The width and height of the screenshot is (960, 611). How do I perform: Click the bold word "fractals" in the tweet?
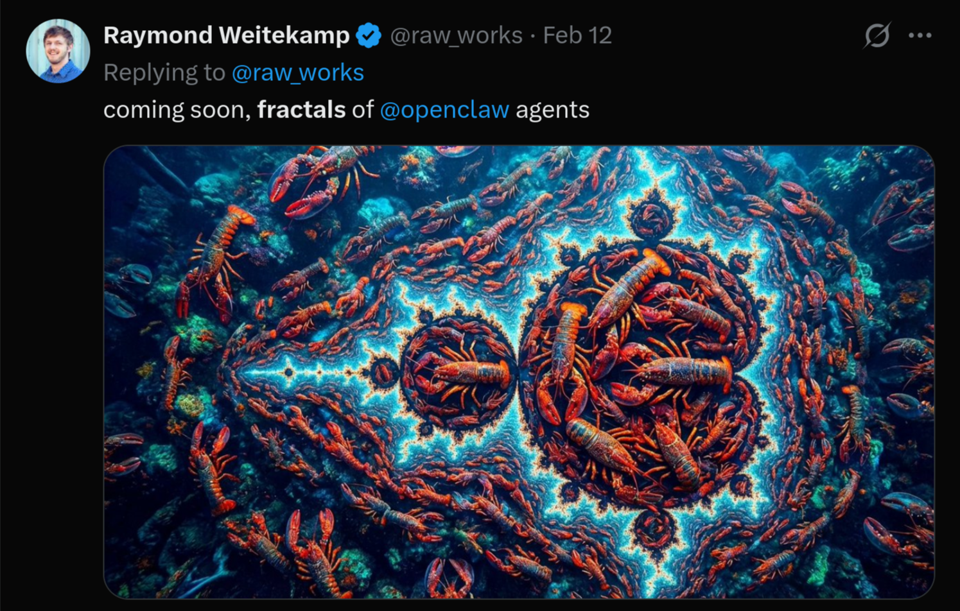[300, 110]
